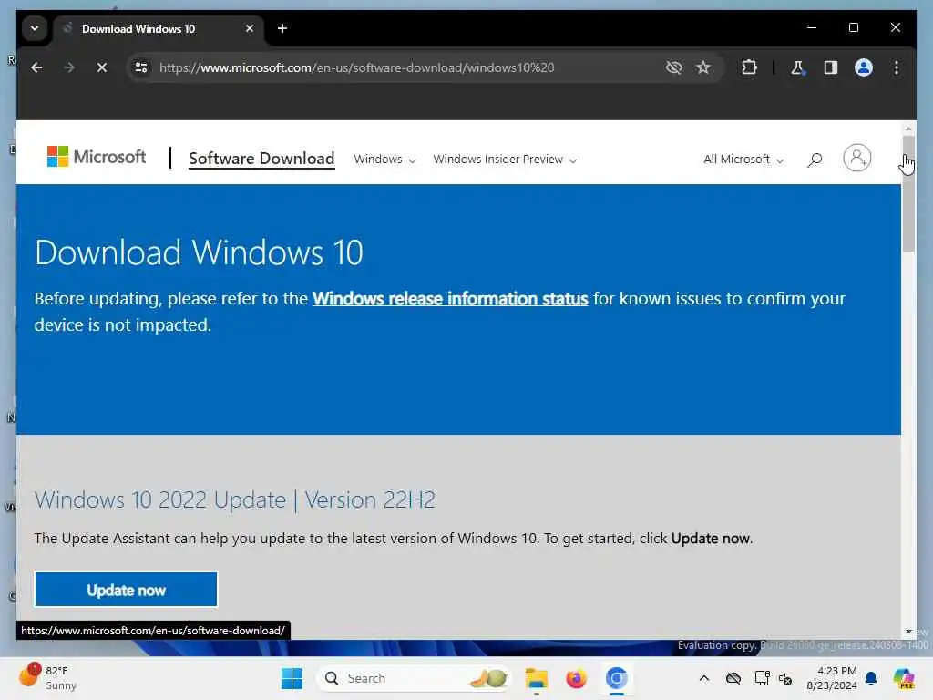Viewport: 933px width, 700px height.
Task: Click the Microsoft logo
Action: [97, 157]
